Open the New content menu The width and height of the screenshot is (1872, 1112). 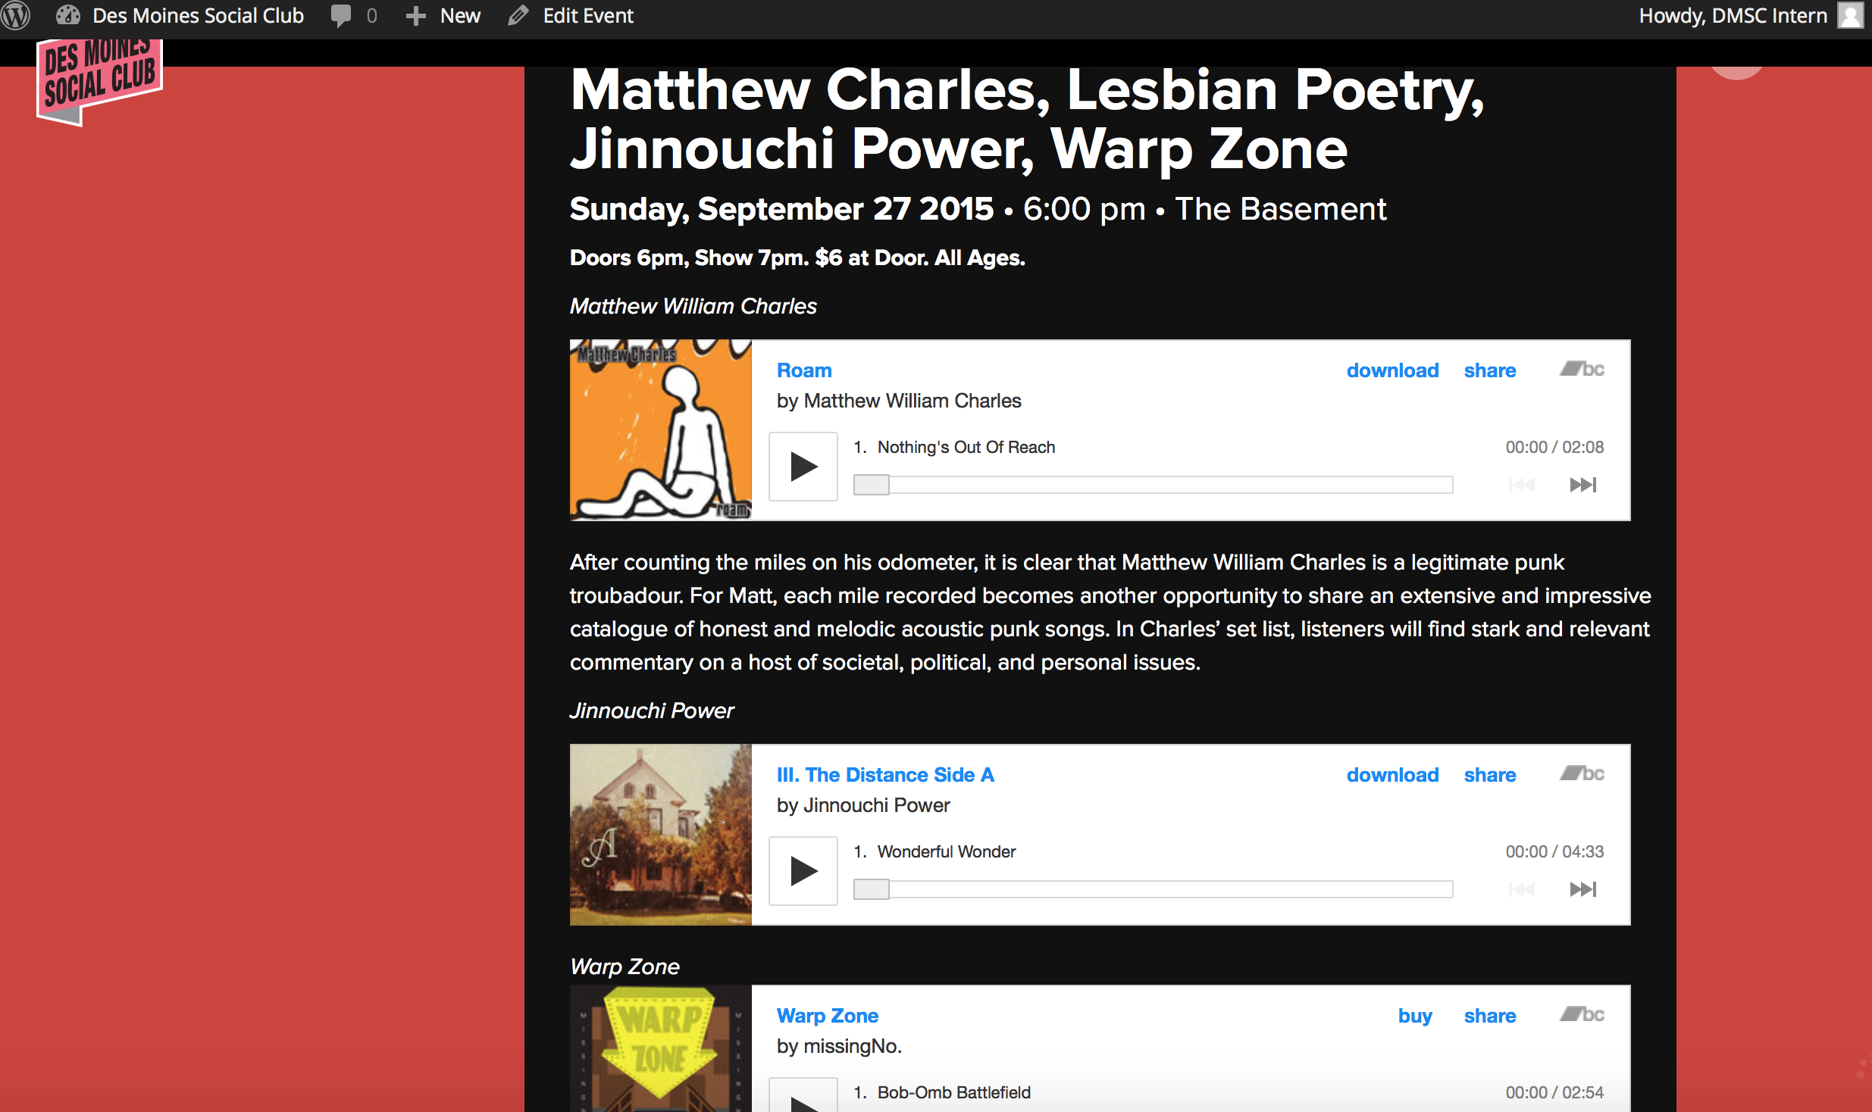(443, 16)
